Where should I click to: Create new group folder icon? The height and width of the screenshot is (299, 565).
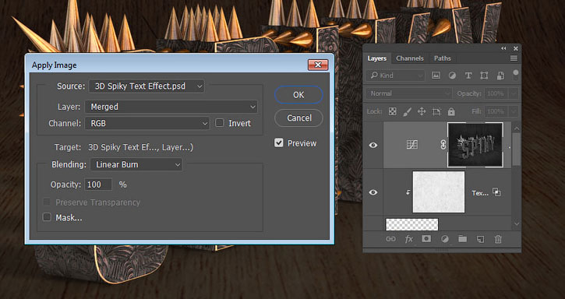click(462, 239)
